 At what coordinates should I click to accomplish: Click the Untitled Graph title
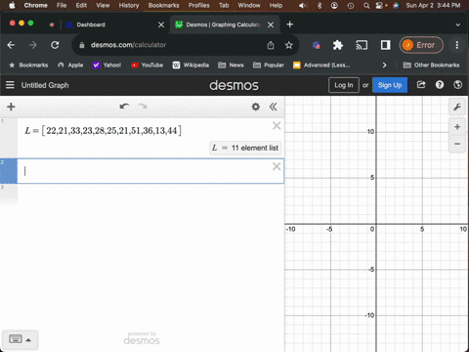pos(45,85)
